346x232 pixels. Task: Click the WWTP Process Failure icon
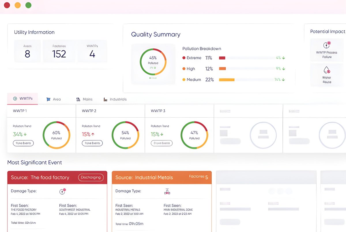coord(327,45)
